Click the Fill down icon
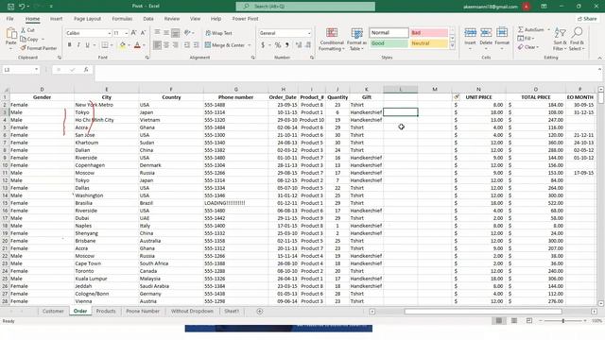This screenshot has width=605, height=340. point(521,38)
